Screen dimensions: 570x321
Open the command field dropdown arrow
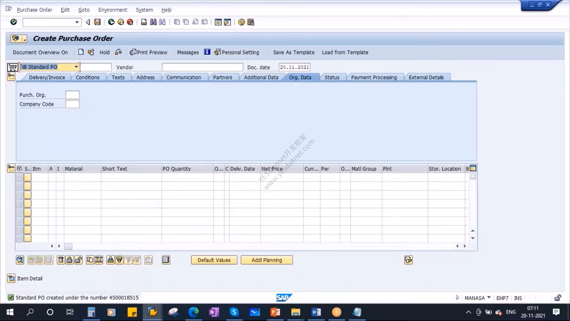click(77, 22)
